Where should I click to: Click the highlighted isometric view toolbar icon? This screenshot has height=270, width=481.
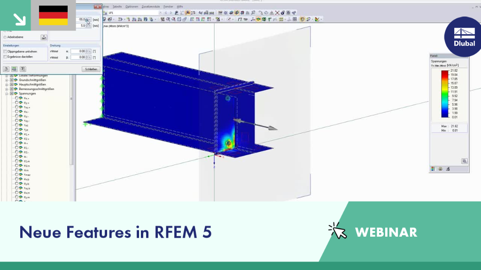237,13
